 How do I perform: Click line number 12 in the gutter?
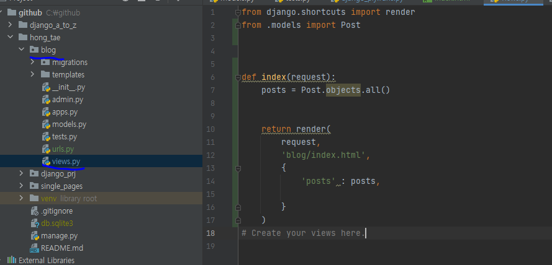pyautogui.click(x=210, y=155)
